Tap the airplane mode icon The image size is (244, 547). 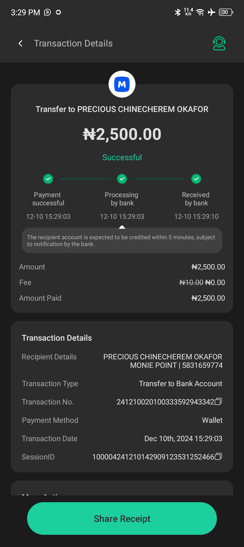point(211,13)
